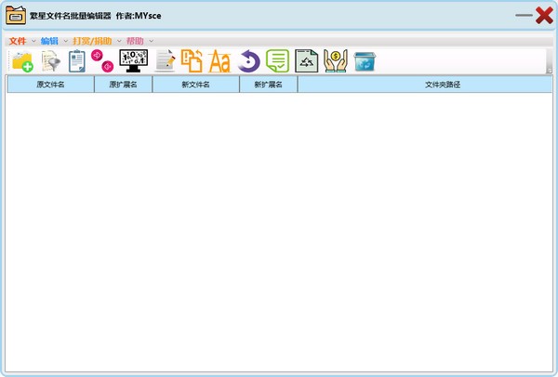Click the green checklist apply icon
This screenshot has width=558, height=377.
click(x=277, y=60)
